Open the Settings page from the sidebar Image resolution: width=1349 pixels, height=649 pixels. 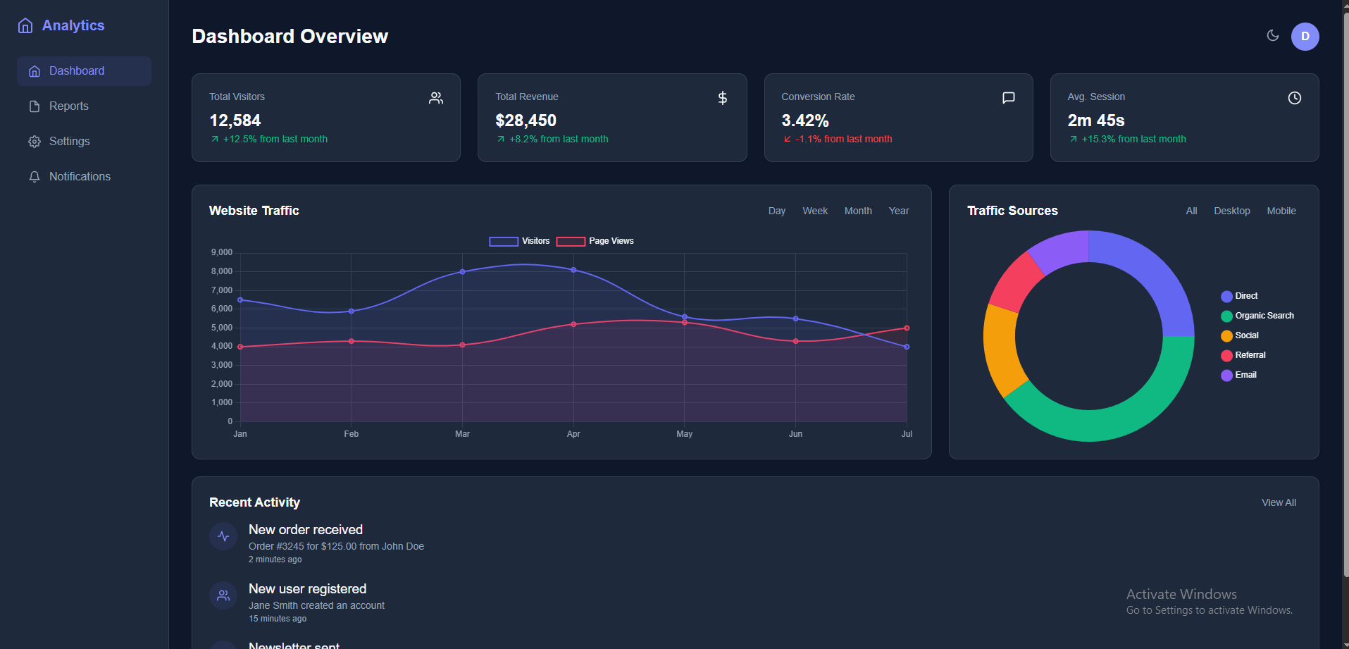tap(68, 141)
